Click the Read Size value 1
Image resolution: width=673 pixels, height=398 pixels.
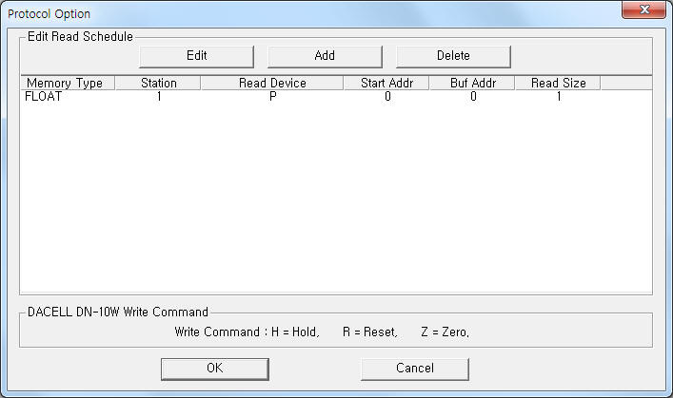pyautogui.click(x=559, y=96)
